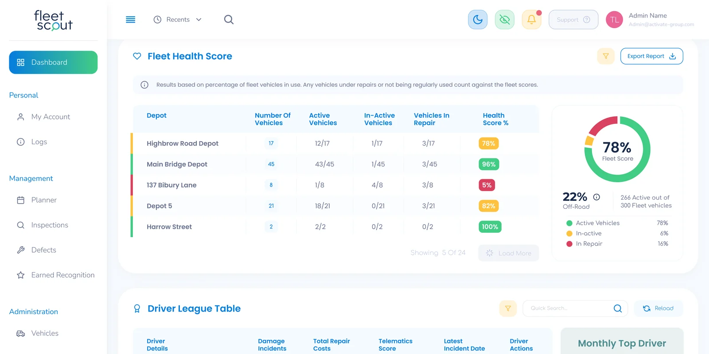Click the Support button
The height and width of the screenshot is (354, 709).
(x=573, y=19)
